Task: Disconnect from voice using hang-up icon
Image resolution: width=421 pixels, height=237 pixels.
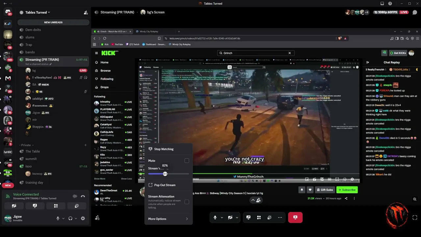Action: tap(83, 197)
